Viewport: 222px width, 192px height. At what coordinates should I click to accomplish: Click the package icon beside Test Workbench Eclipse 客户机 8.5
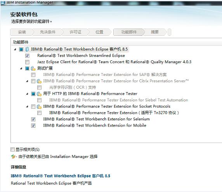click(x=27, y=49)
